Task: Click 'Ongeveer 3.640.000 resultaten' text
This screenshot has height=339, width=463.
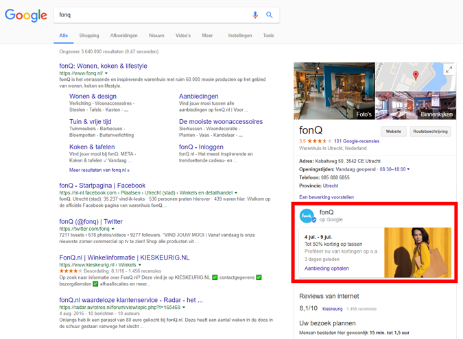Action: click(x=108, y=51)
